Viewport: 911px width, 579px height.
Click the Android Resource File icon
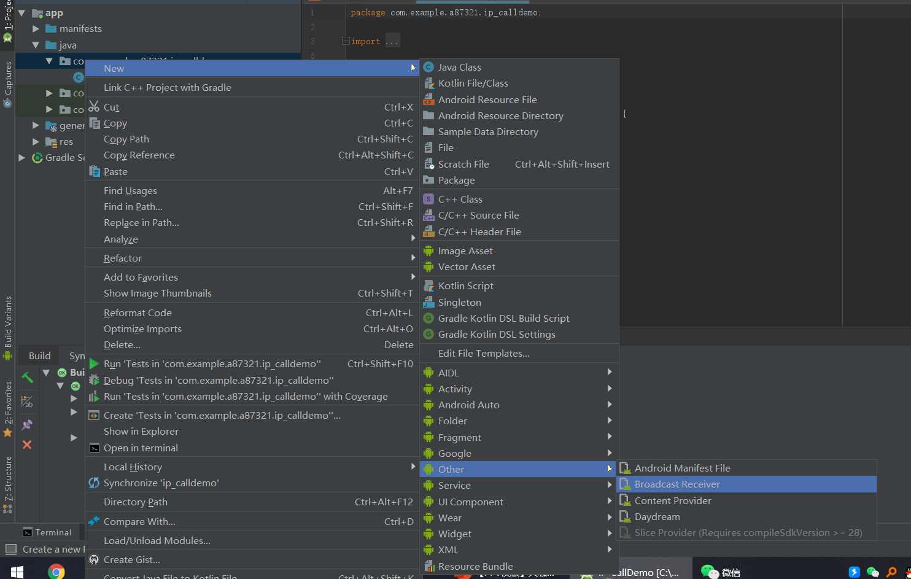tap(428, 99)
